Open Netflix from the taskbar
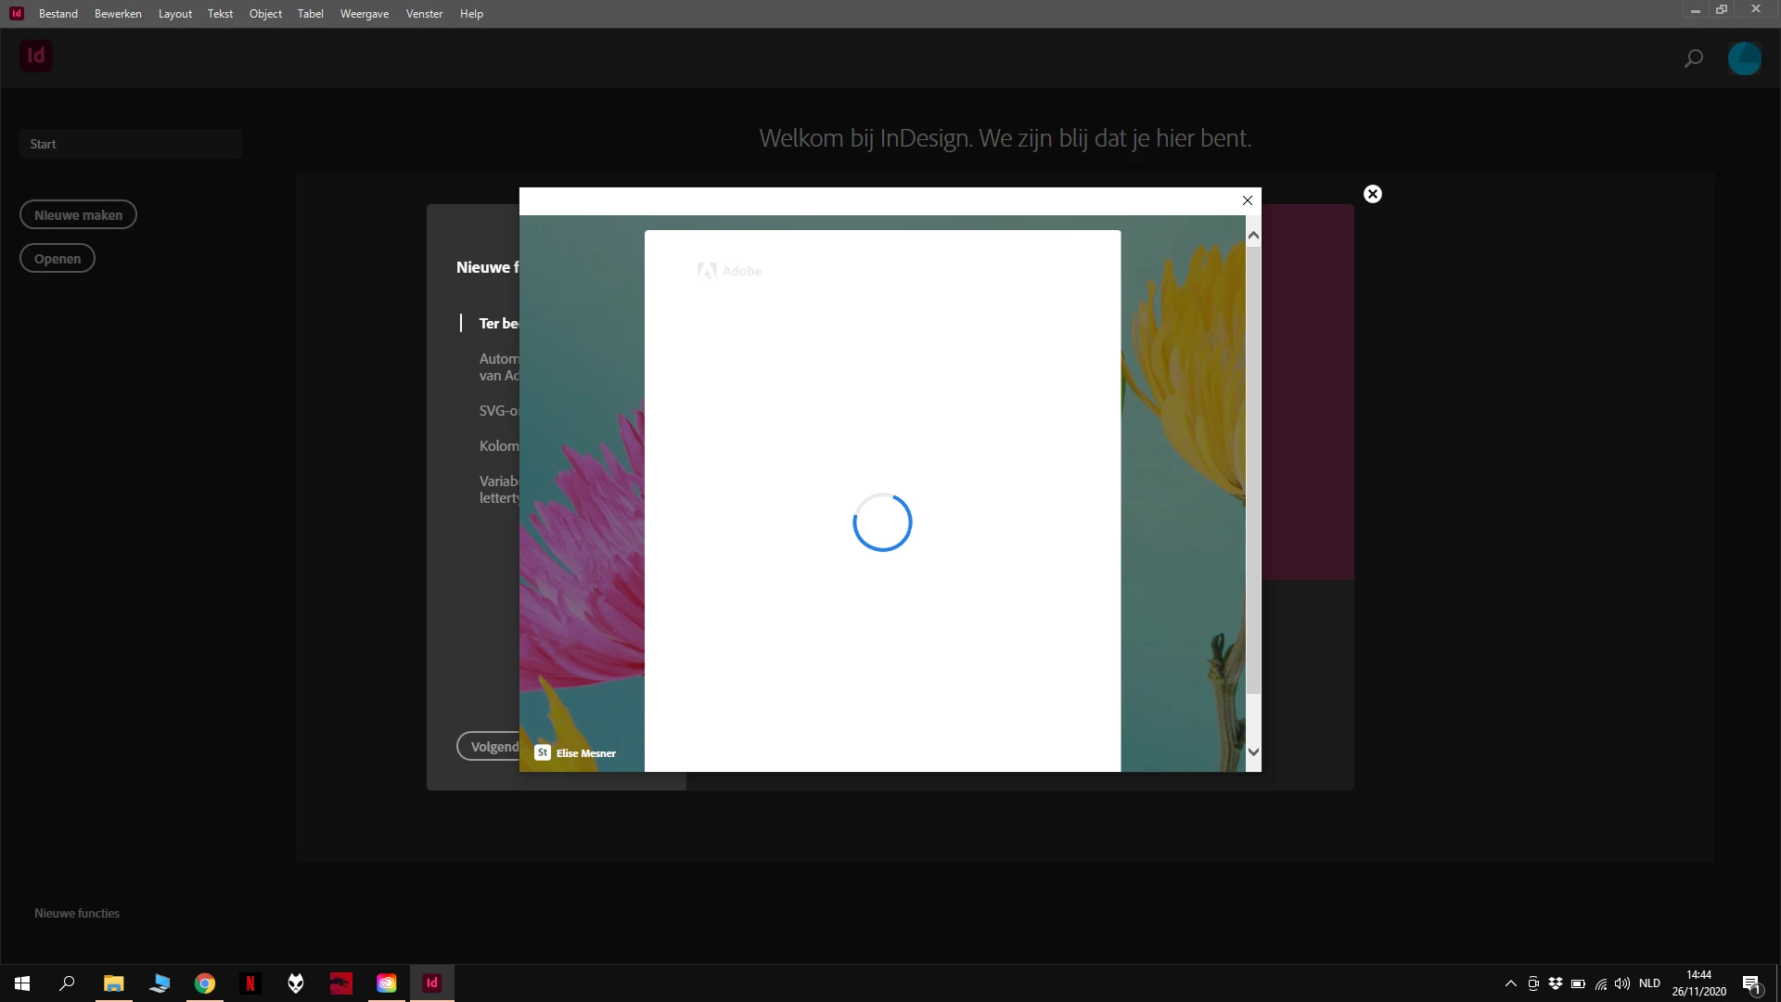Viewport: 1781px width, 1002px height. [250, 983]
